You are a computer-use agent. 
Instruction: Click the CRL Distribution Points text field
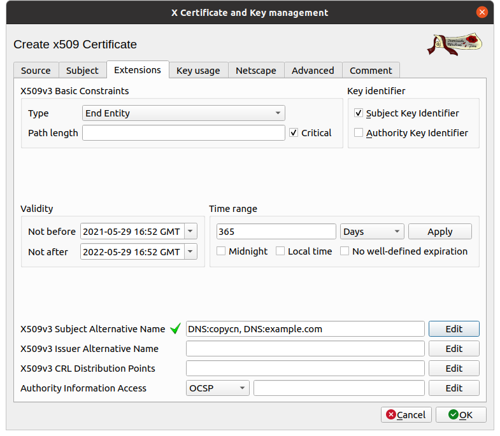coord(305,369)
